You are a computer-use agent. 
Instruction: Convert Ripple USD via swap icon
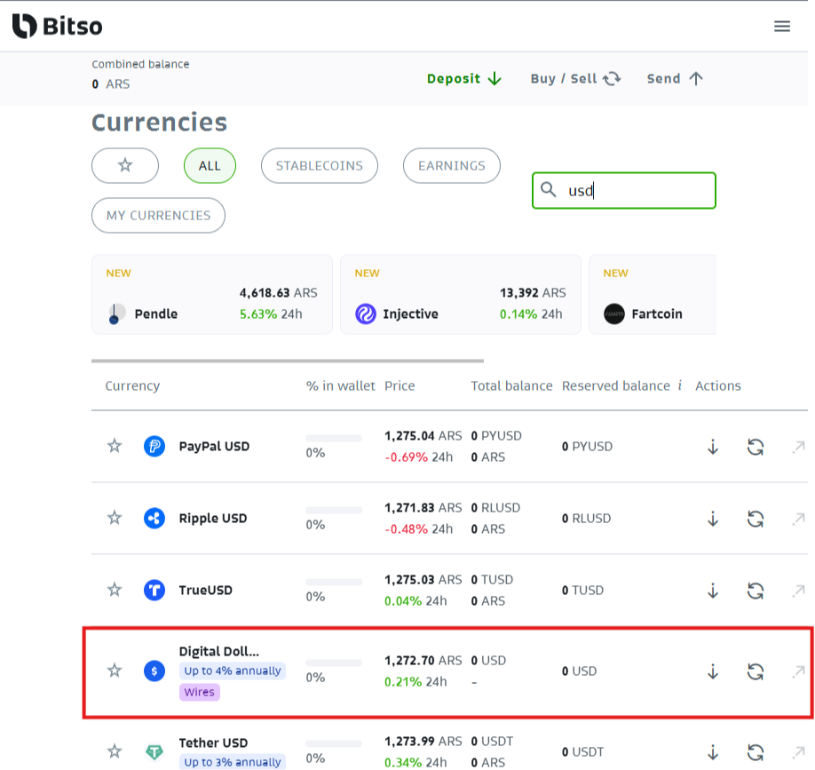pos(756,519)
